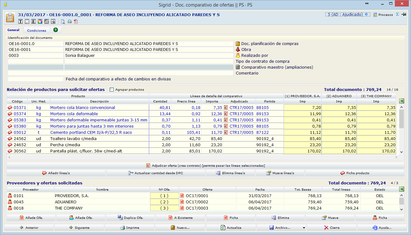The height and width of the screenshot is (235, 411).
Task: Click second Añade Ofe. button with person icon
Action: [x=81, y=218]
